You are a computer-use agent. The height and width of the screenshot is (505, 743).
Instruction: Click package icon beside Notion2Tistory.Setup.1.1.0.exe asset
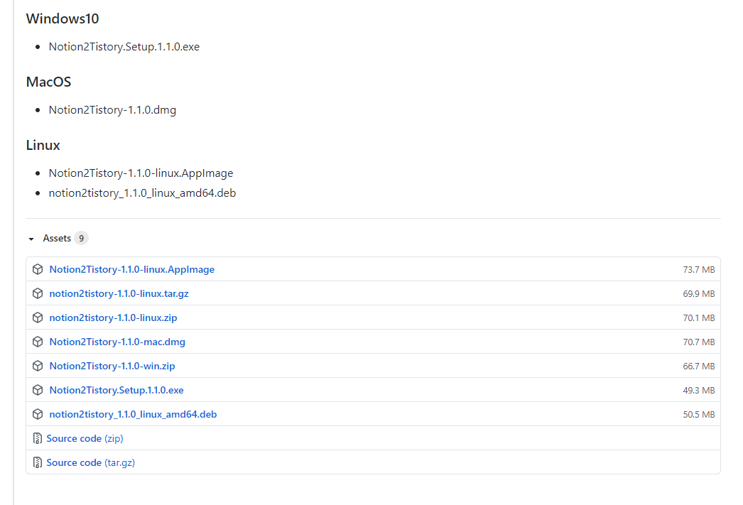click(38, 391)
